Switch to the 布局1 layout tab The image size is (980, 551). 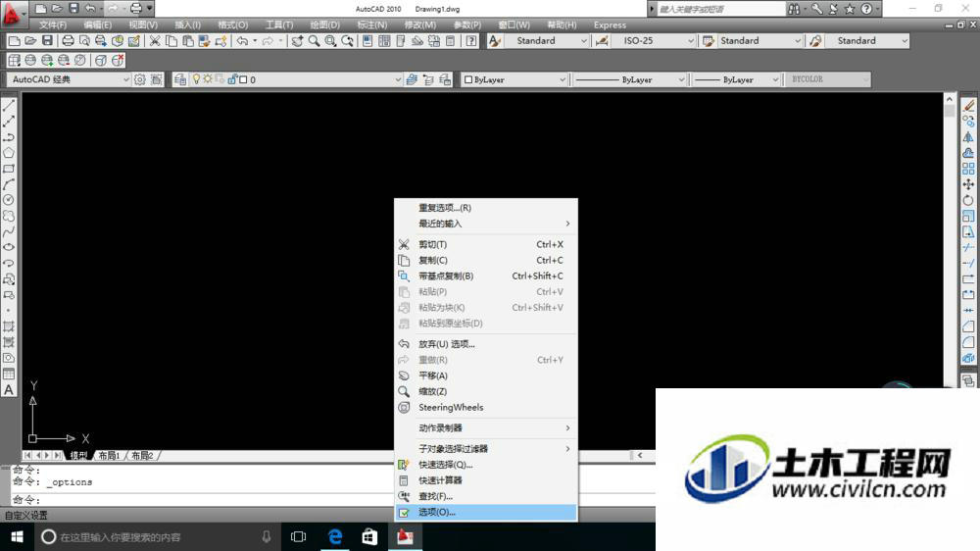(x=110, y=456)
